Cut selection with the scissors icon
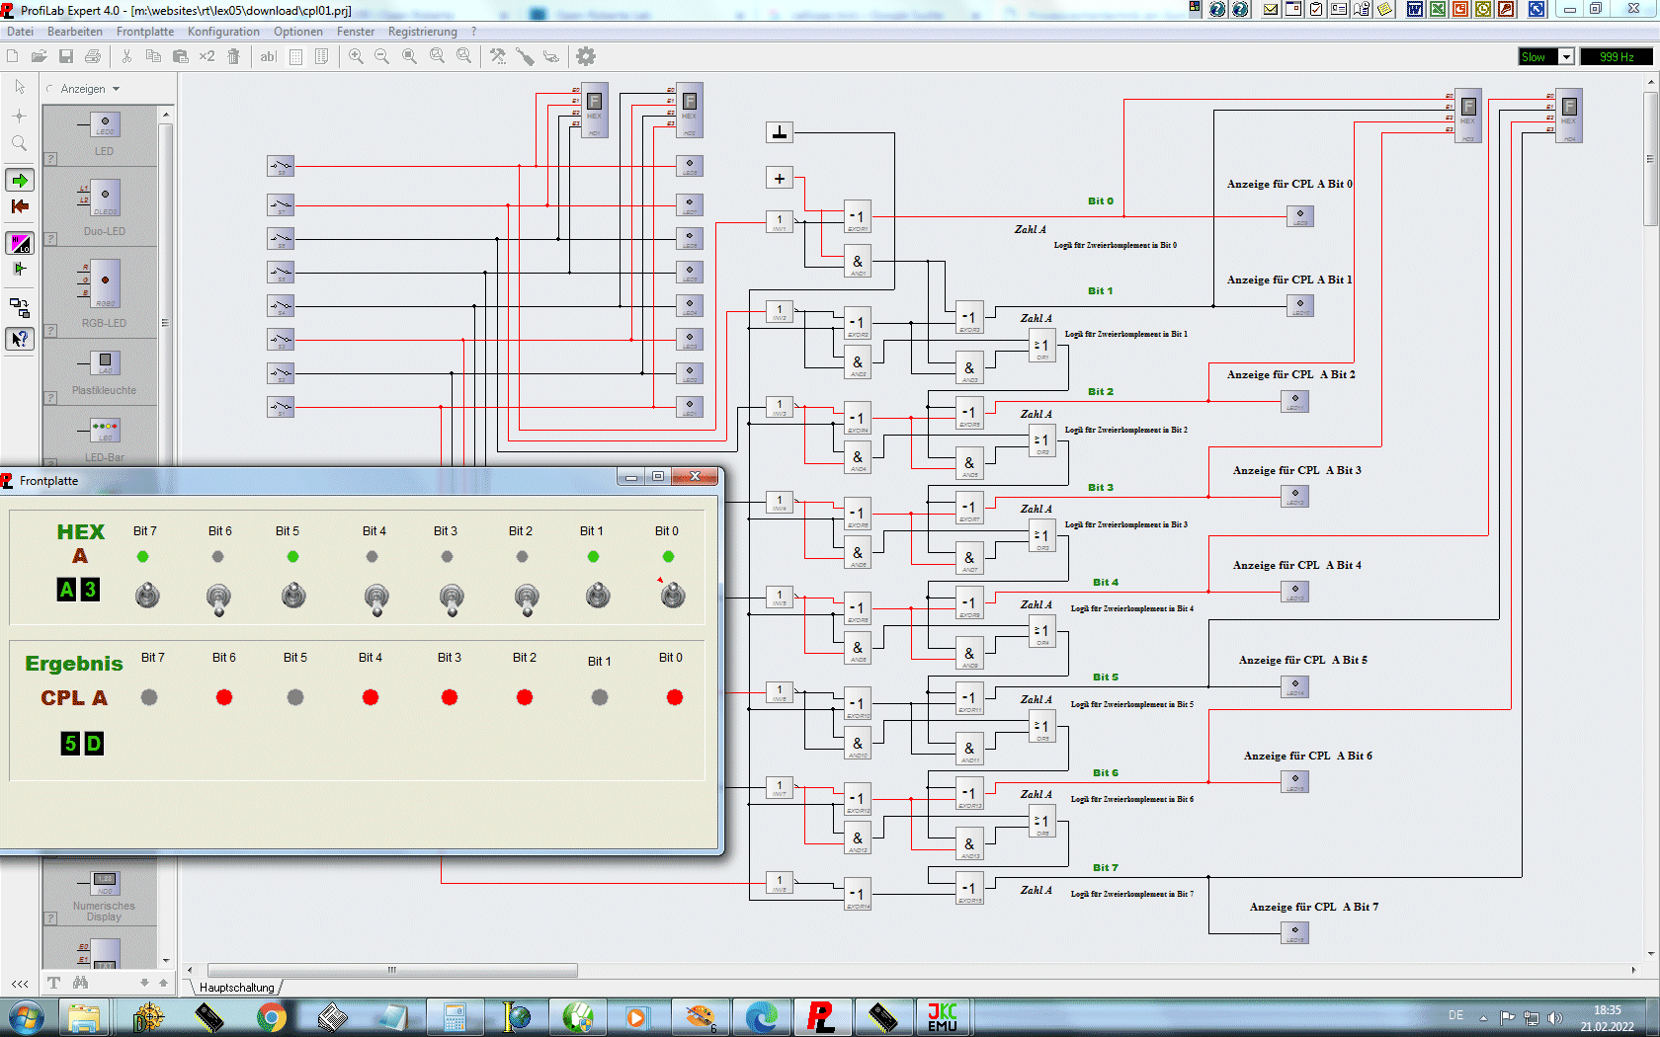Viewport: 1660px width, 1037px height. pyautogui.click(x=126, y=56)
